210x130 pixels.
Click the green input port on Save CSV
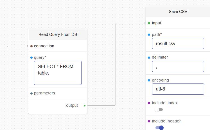pyautogui.click(x=149, y=23)
